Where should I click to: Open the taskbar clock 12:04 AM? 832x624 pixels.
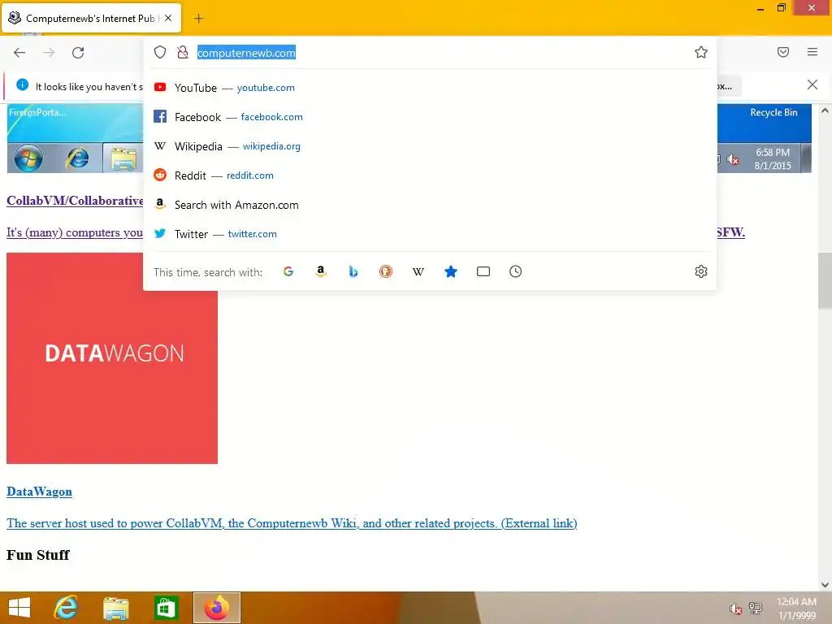pos(796,609)
